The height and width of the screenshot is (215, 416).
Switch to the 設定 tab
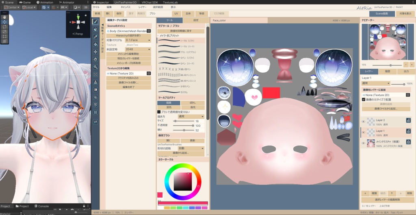pyautogui.click(x=196, y=20)
